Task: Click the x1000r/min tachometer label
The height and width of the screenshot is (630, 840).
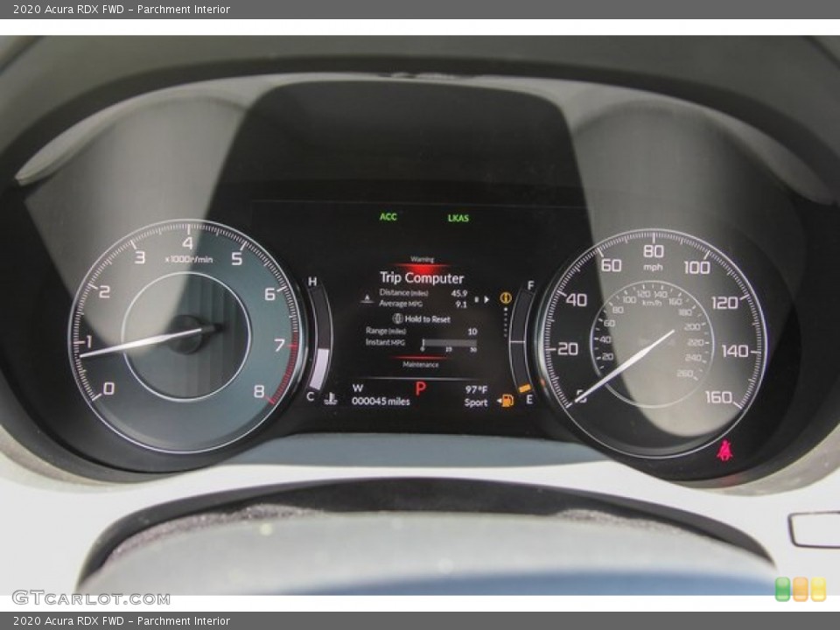Action: coord(189,259)
